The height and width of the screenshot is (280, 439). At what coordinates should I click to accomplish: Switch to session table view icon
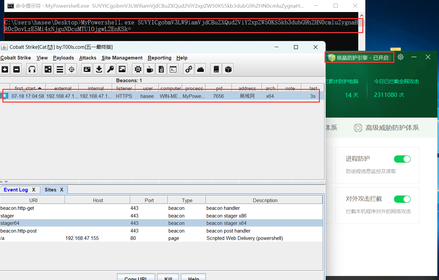click(60, 69)
